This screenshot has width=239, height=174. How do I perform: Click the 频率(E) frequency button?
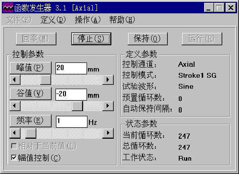pyautogui.click(x=31, y=121)
